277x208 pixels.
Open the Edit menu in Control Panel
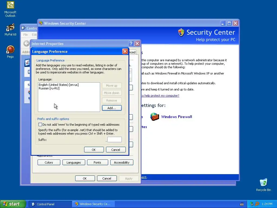pos(34,35)
